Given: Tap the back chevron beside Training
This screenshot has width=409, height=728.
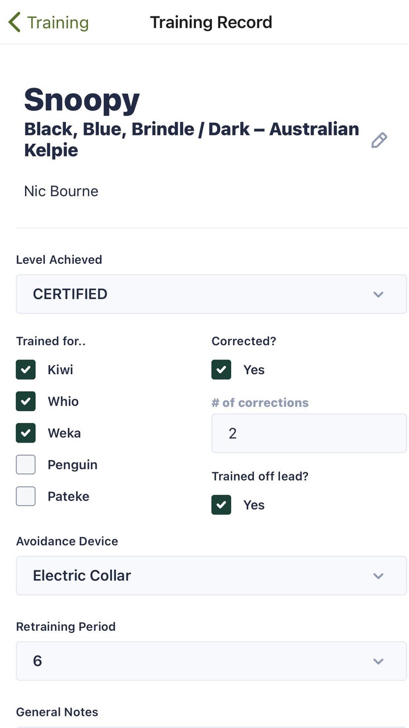Looking at the screenshot, I should tap(12, 22).
